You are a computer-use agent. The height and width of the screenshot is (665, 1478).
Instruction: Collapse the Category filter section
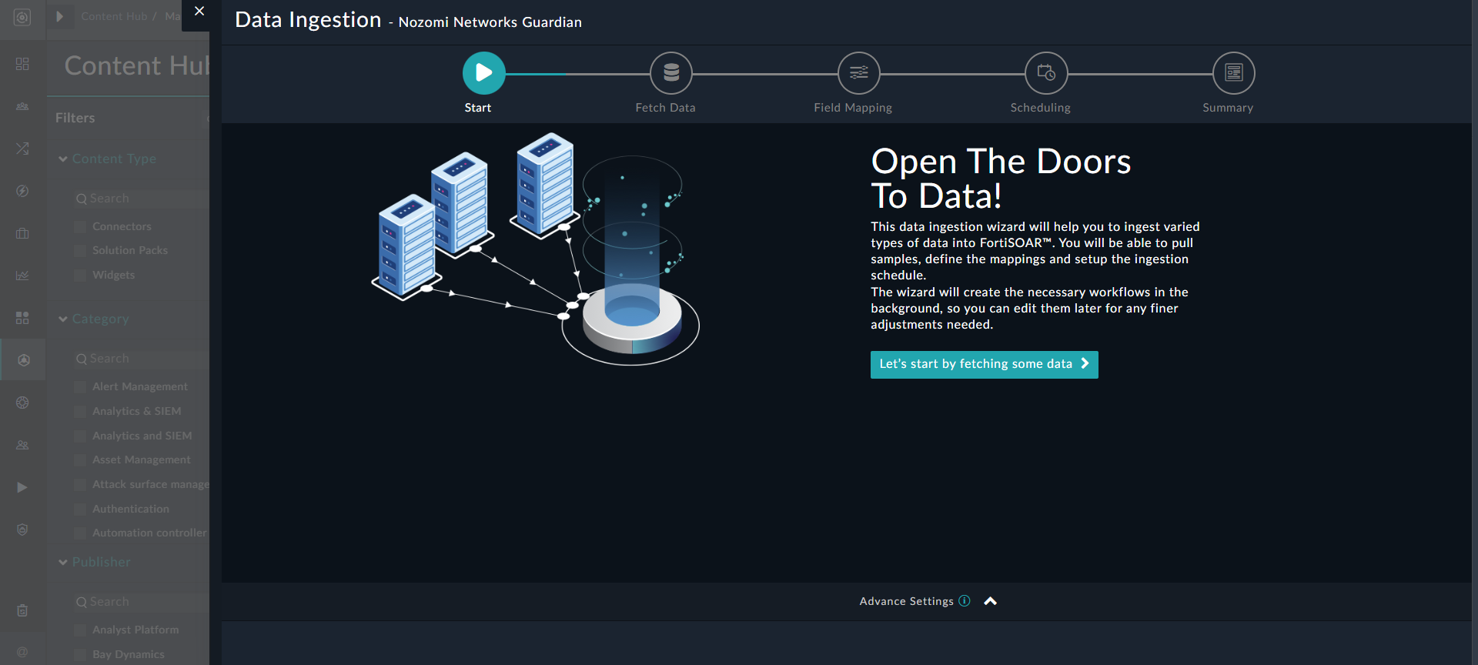pyautogui.click(x=63, y=319)
